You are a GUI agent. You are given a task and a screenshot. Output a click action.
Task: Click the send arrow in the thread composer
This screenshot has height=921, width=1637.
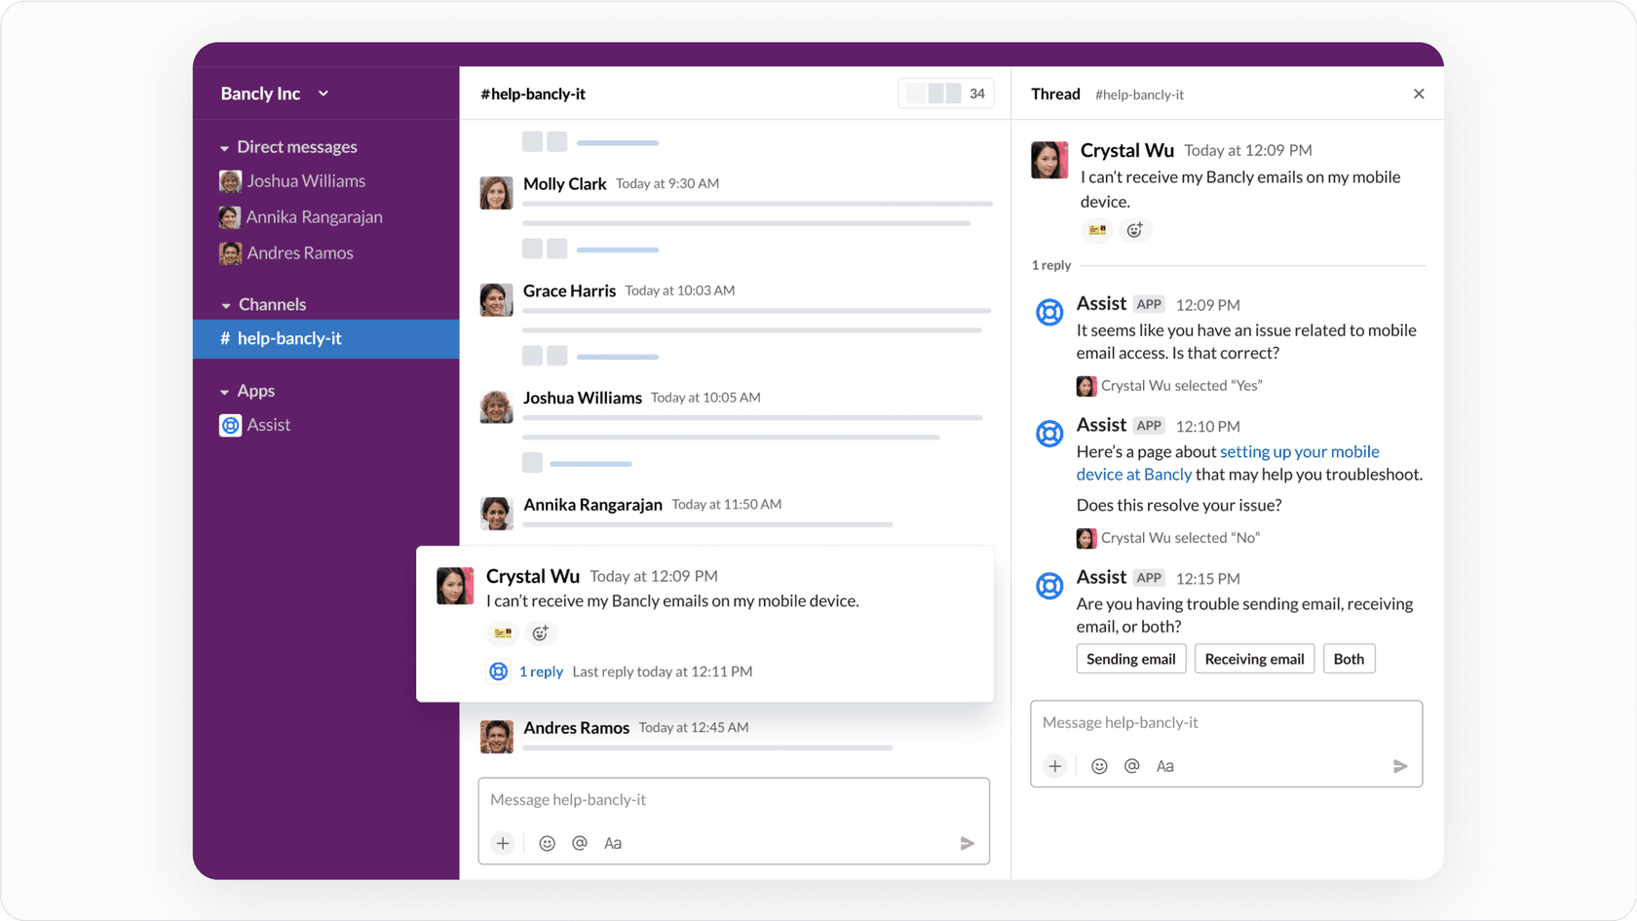tap(1400, 766)
